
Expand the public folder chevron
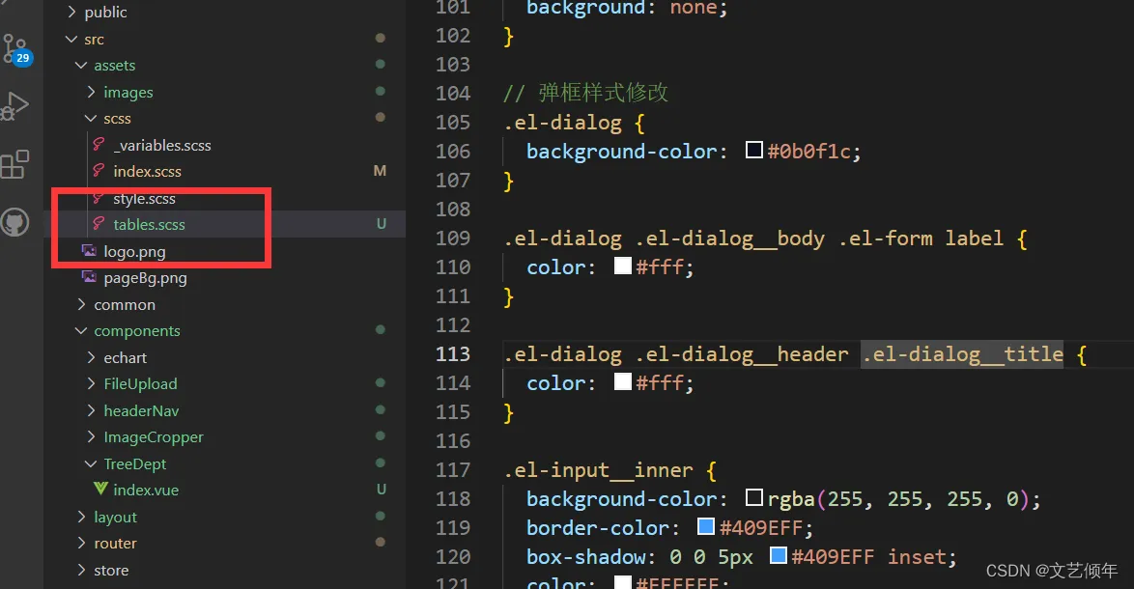pos(71,12)
